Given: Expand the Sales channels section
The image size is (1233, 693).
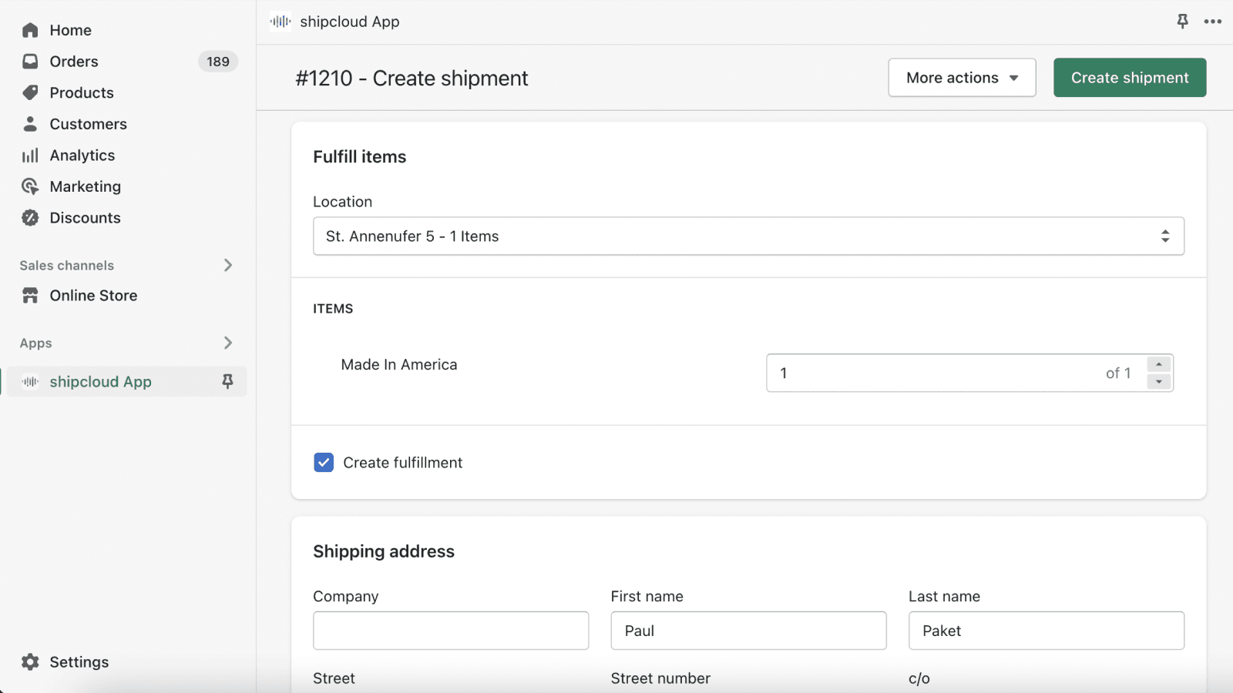Looking at the screenshot, I should 227,265.
